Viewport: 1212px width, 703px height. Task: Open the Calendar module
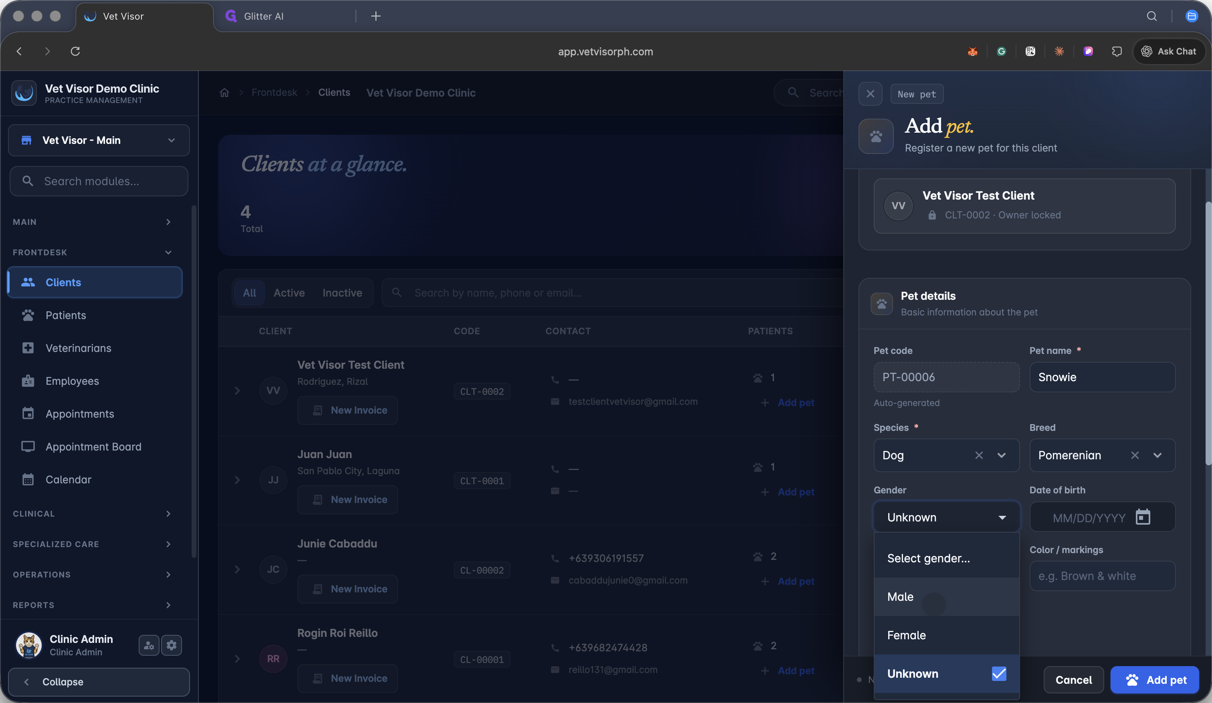[x=95, y=479]
